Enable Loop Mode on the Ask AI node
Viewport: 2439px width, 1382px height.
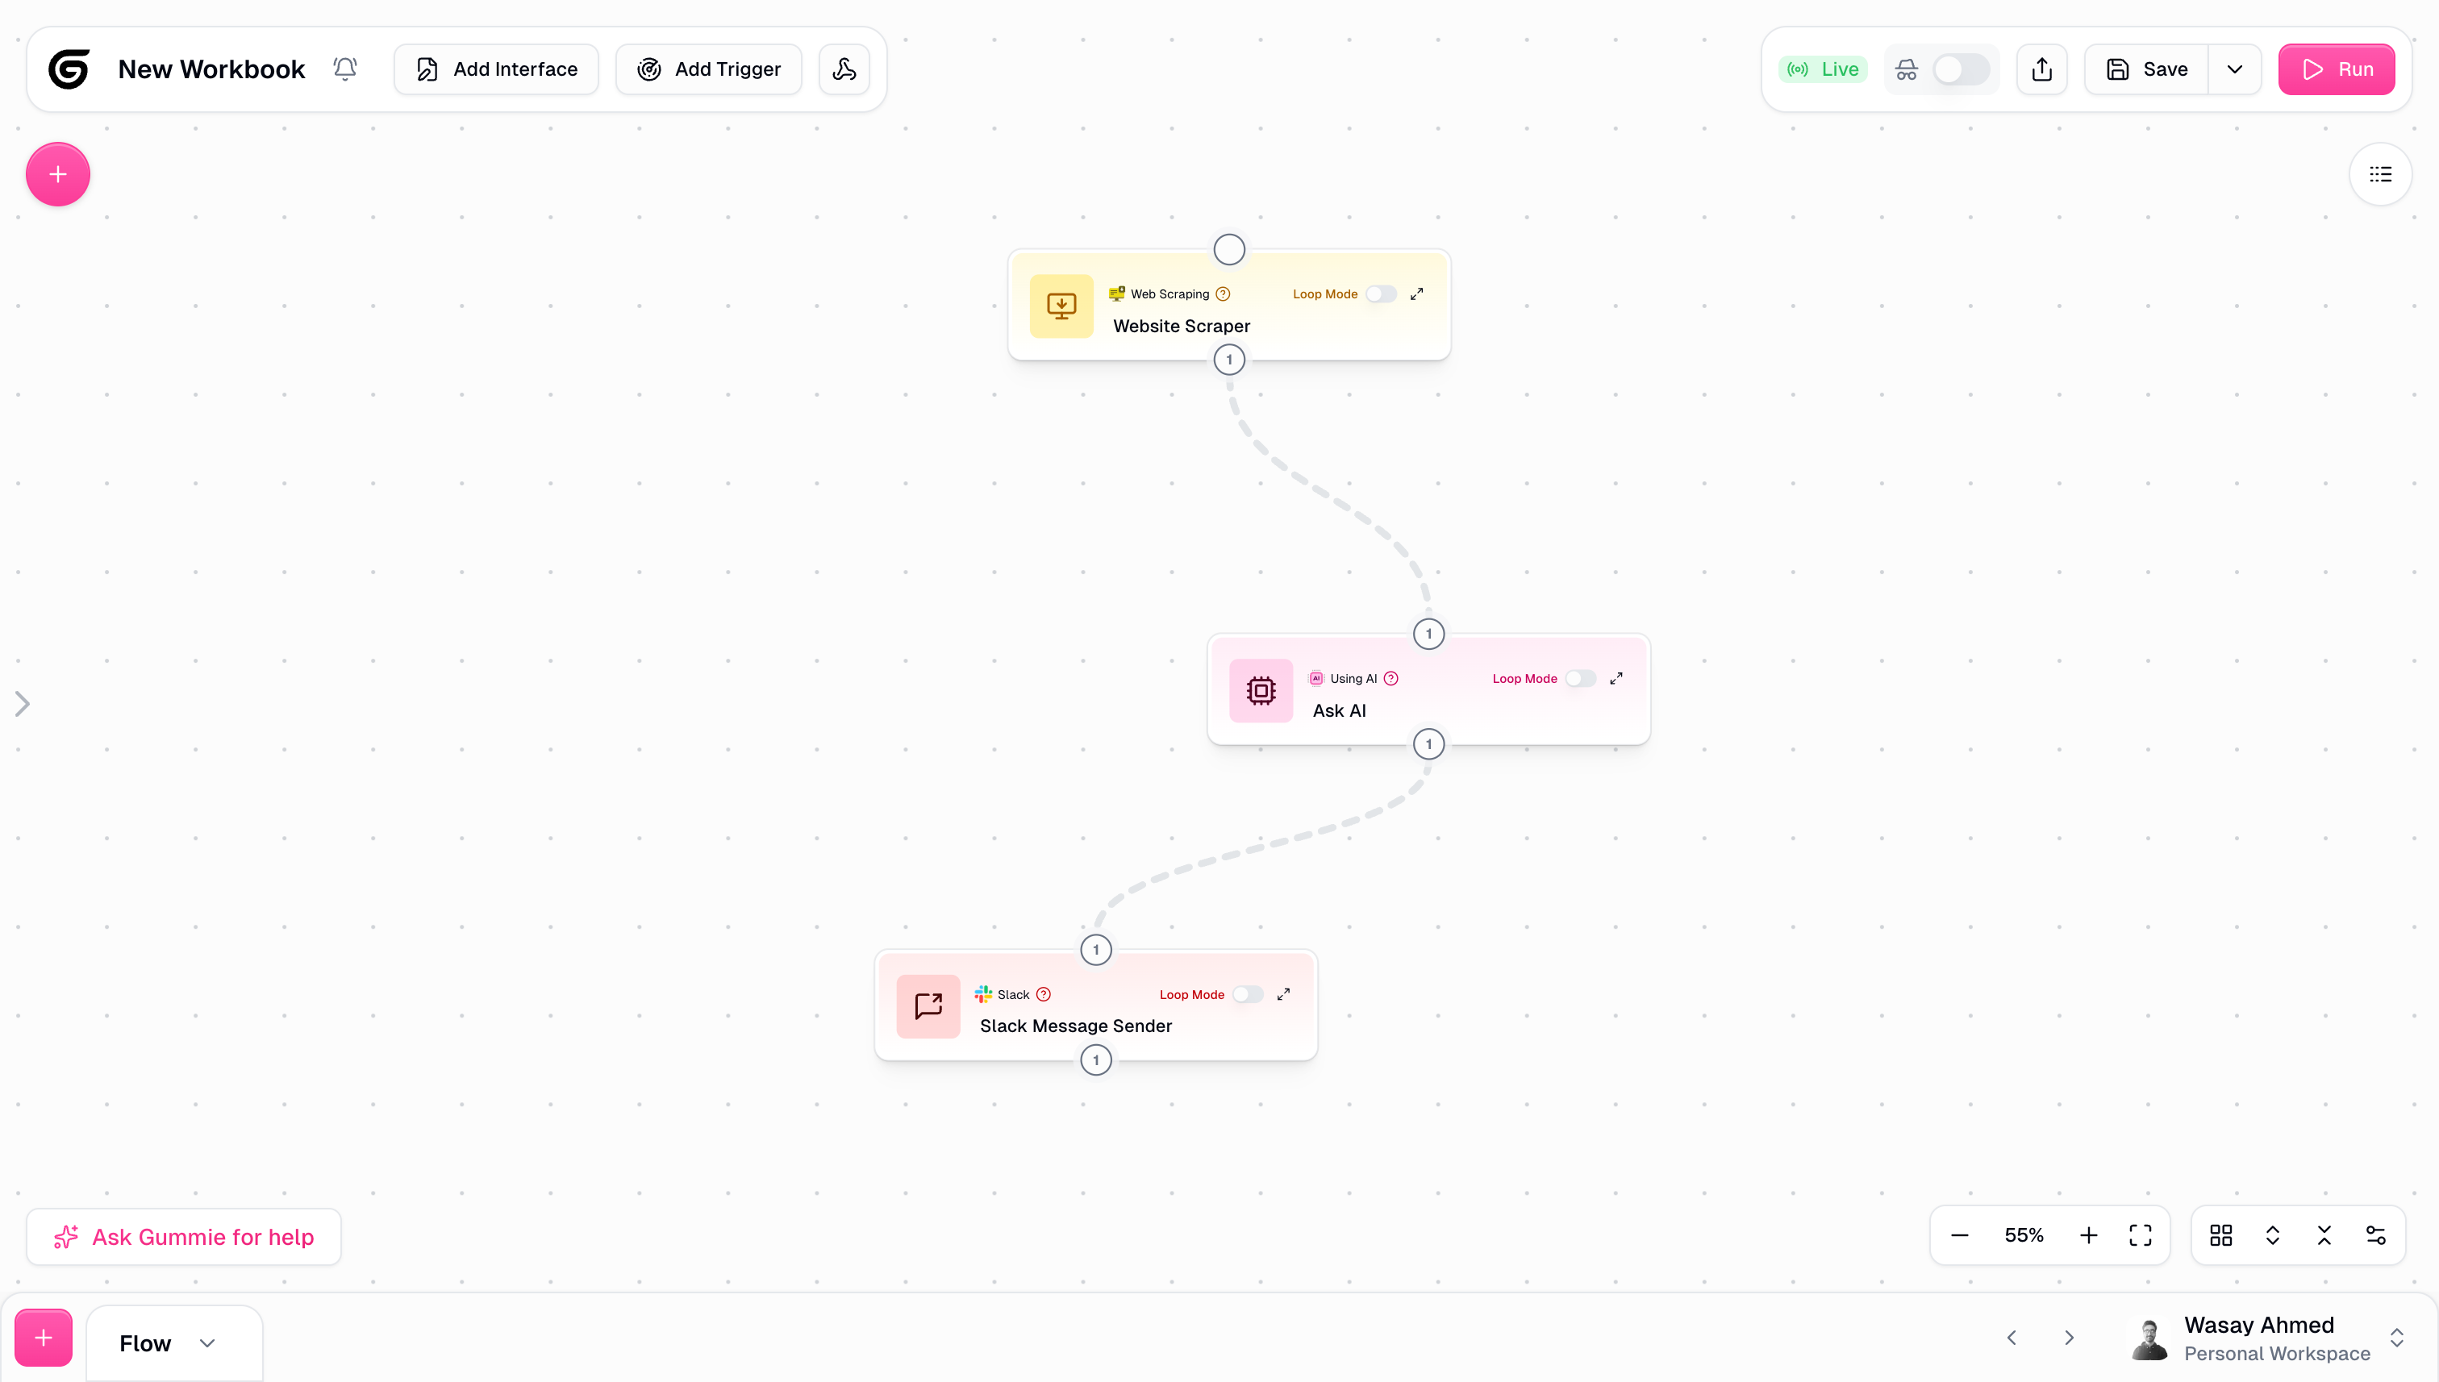[x=1579, y=678]
